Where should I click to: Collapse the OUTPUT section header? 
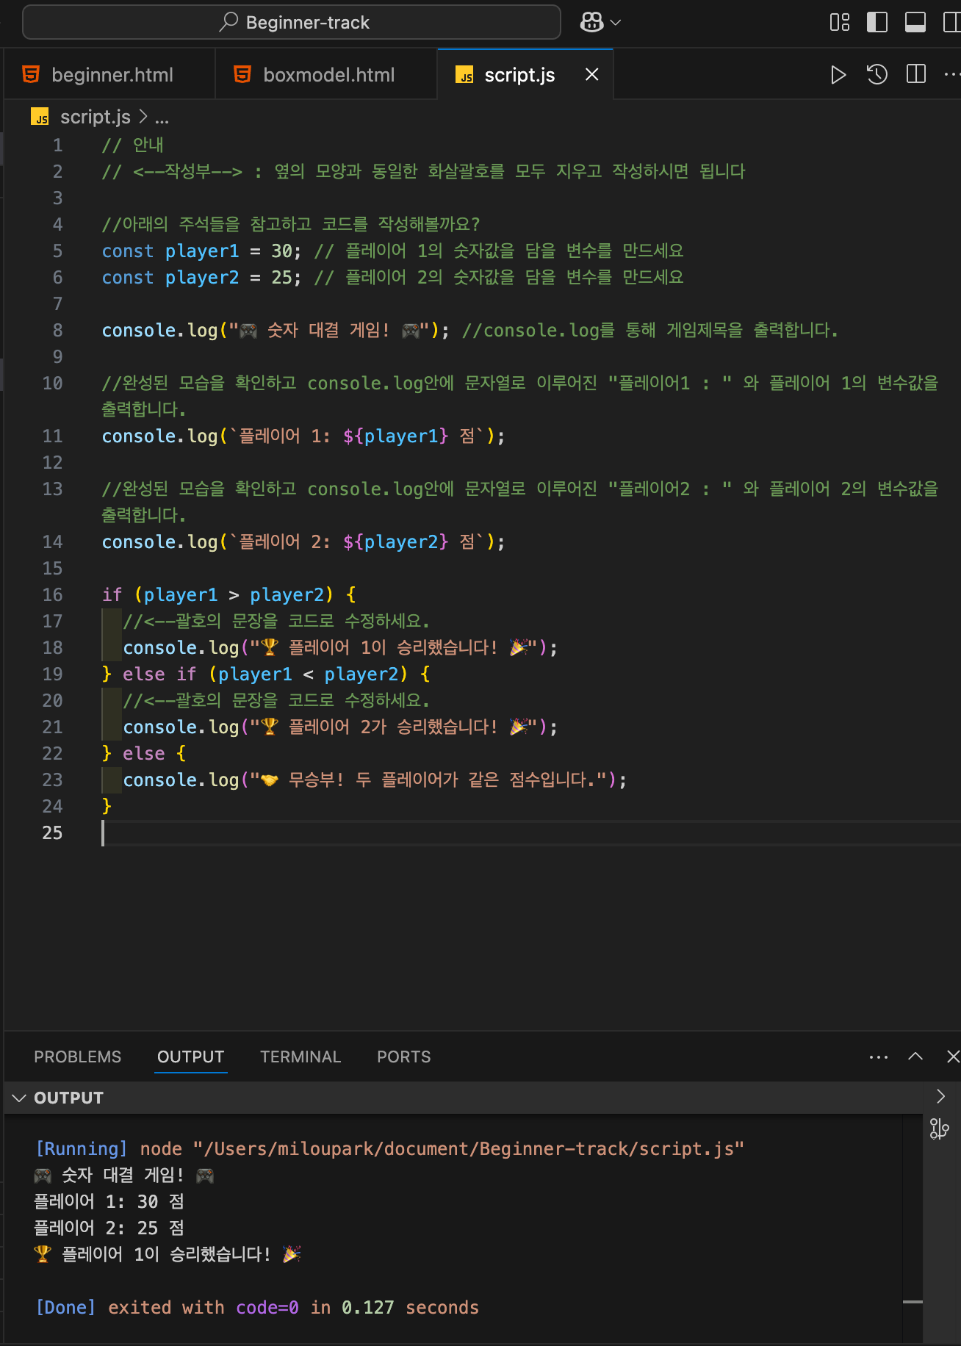pyautogui.click(x=19, y=1098)
